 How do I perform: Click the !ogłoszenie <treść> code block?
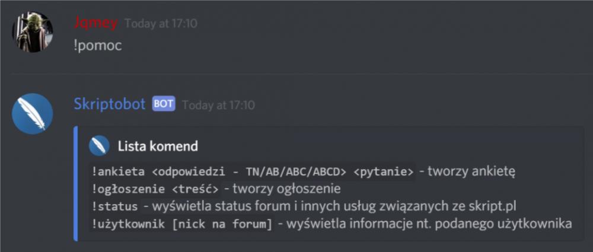pos(155,189)
